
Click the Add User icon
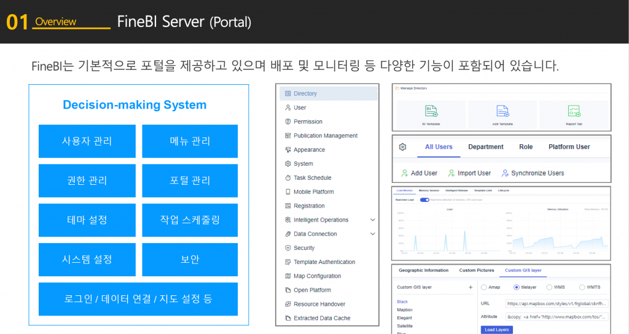point(404,173)
